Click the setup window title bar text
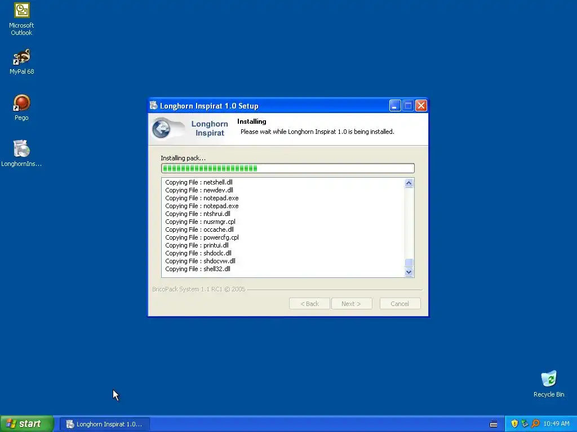Viewport: 577px width, 432px height. (x=209, y=106)
